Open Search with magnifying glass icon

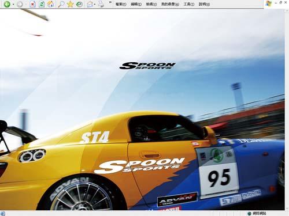(61, 4)
